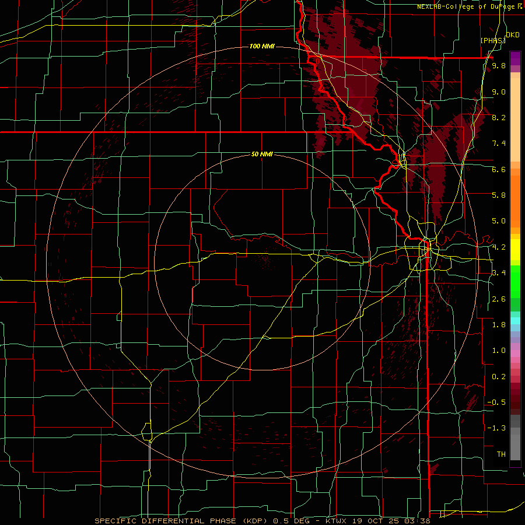Screen dimensions: 525x525
Task: Click the 7.4 value on color scale
Action: [499, 143]
